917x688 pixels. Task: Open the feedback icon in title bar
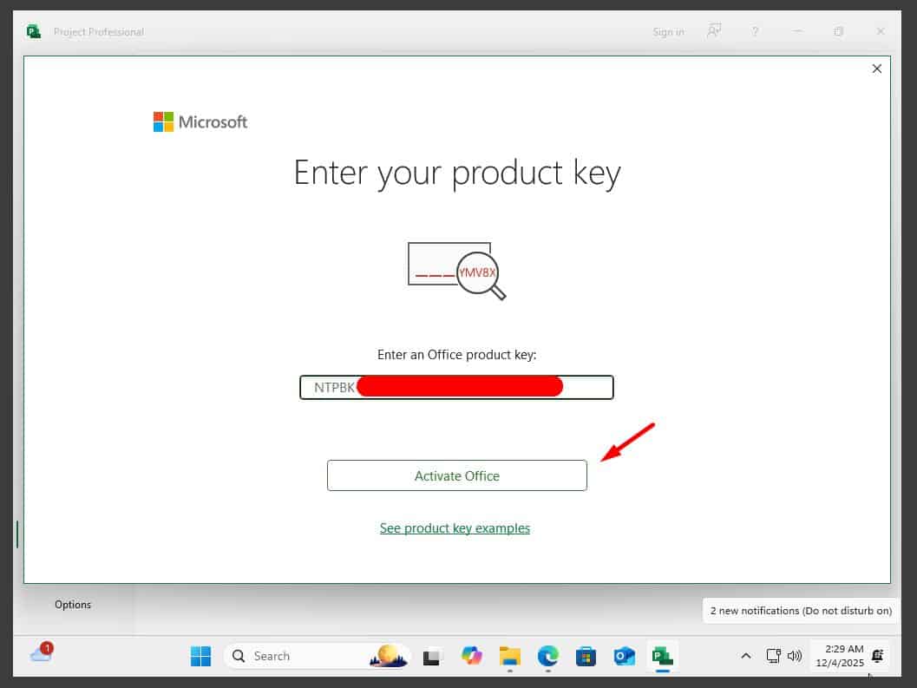tap(714, 31)
